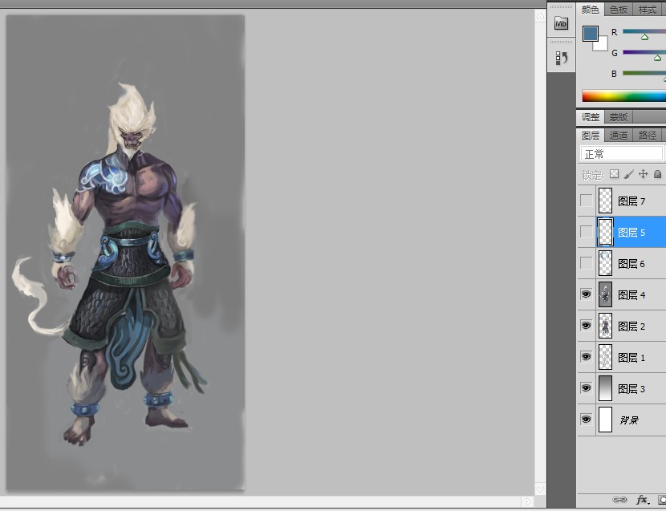Click the G channel slider handle
666x511 pixels.
[x=657, y=58]
